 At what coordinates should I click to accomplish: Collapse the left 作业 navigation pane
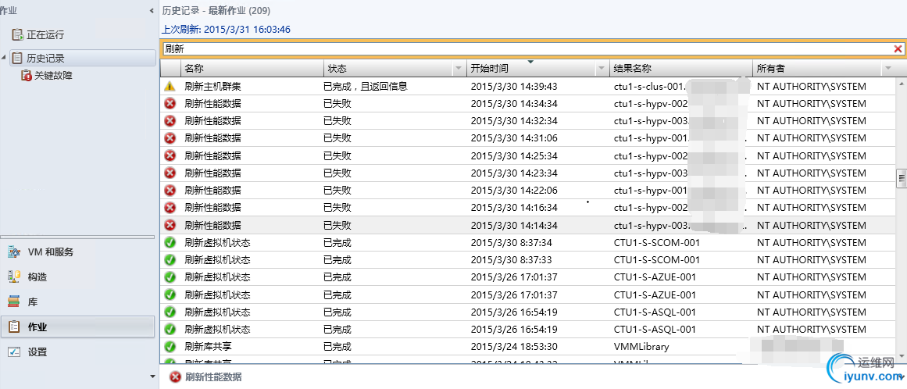tap(152, 11)
